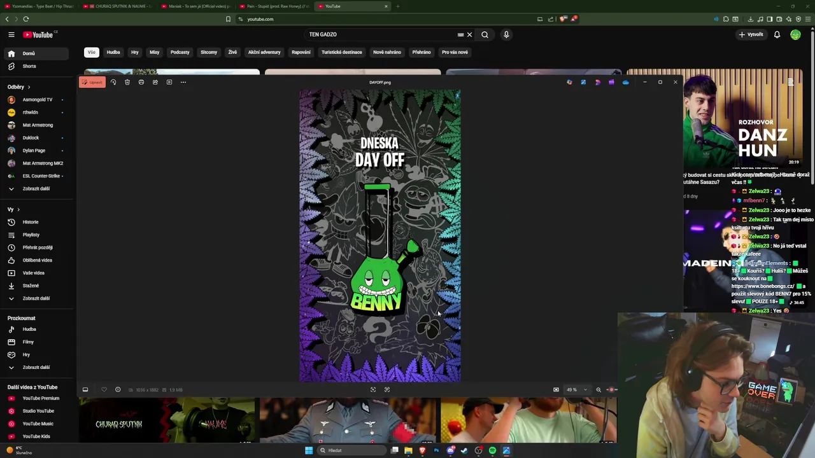The image size is (815, 458).
Task: Open the OneDrive cloud icon in Photos
Action: (x=625, y=82)
